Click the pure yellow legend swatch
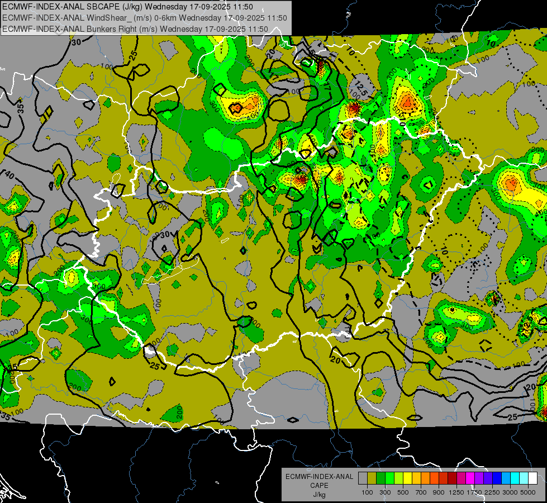547x503 pixels. coord(407,478)
